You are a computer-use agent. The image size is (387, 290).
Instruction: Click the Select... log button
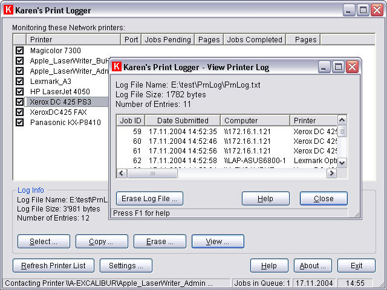(44, 242)
